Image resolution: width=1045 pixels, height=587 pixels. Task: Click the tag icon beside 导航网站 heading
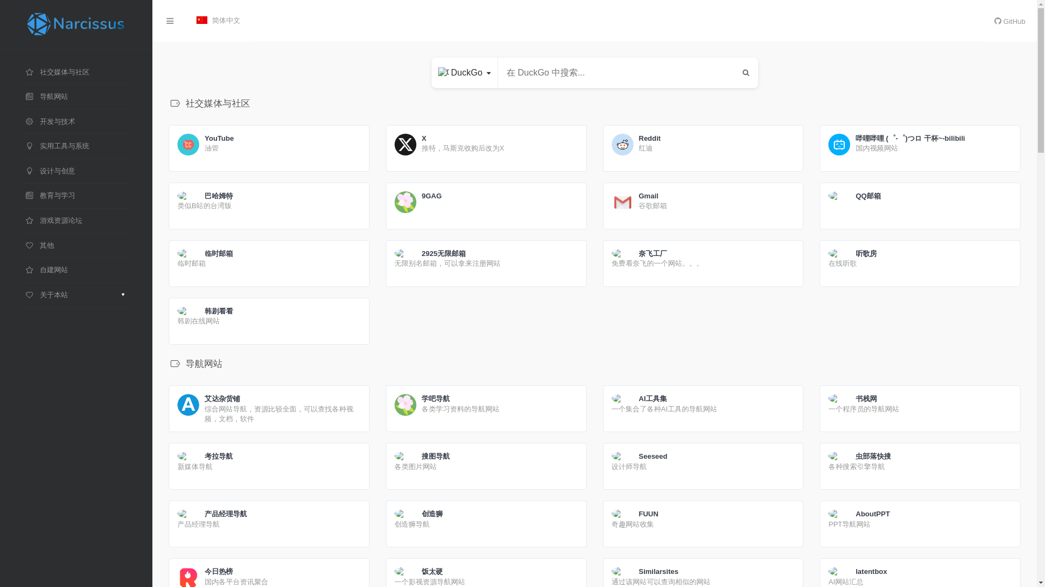[175, 364]
